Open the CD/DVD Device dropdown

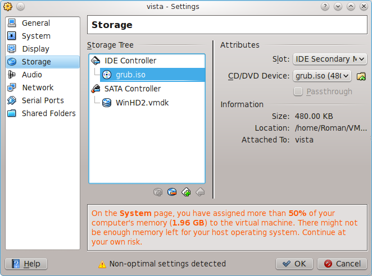tap(322, 76)
